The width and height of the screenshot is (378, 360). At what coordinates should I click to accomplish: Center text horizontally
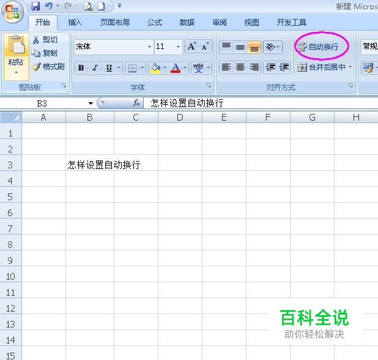coord(240,67)
